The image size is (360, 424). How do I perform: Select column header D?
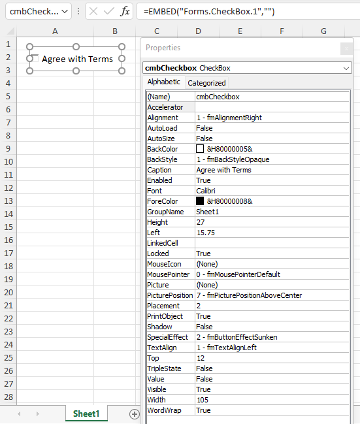[x=198, y=31]
